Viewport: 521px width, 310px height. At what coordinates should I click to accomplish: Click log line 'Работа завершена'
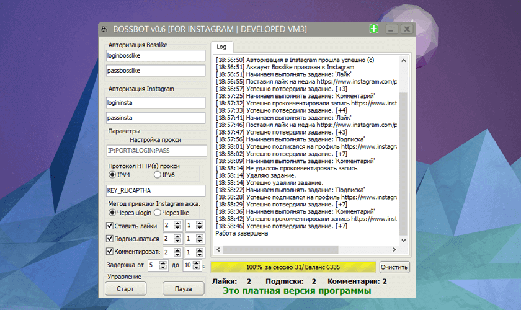[x=241, y=233]
